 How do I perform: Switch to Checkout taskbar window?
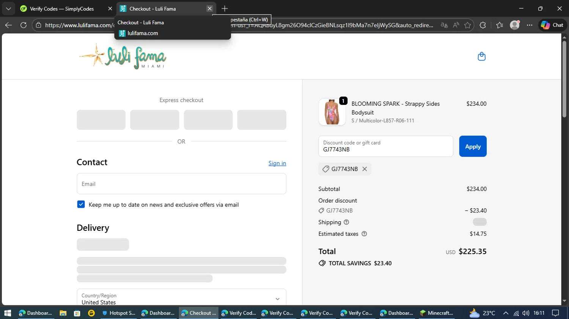[198, 313]
